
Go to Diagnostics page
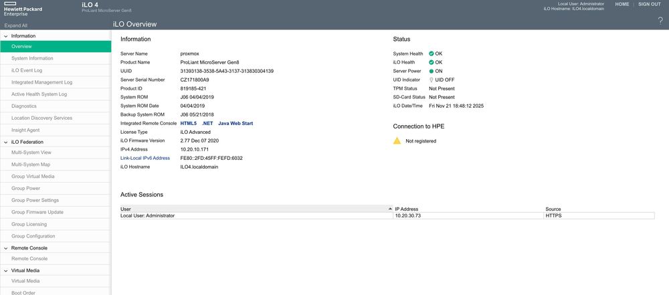pyautogui.click(x=56, y=106)
